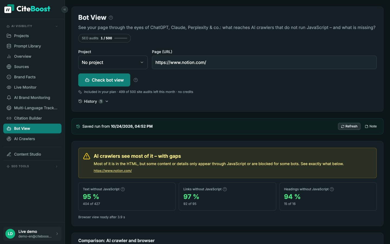Image resolution: width=390 pixels, height=244 pixels.
Task: Click the LD avatar circle
Action: (x=10, y=234)
